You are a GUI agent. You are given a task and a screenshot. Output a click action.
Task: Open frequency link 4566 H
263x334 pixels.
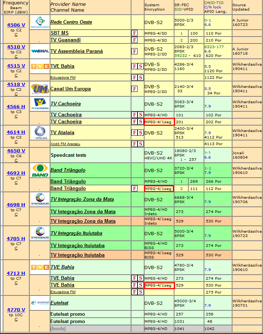16,106
